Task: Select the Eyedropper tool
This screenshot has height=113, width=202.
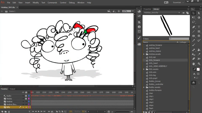Action: (x=199, y=54)
